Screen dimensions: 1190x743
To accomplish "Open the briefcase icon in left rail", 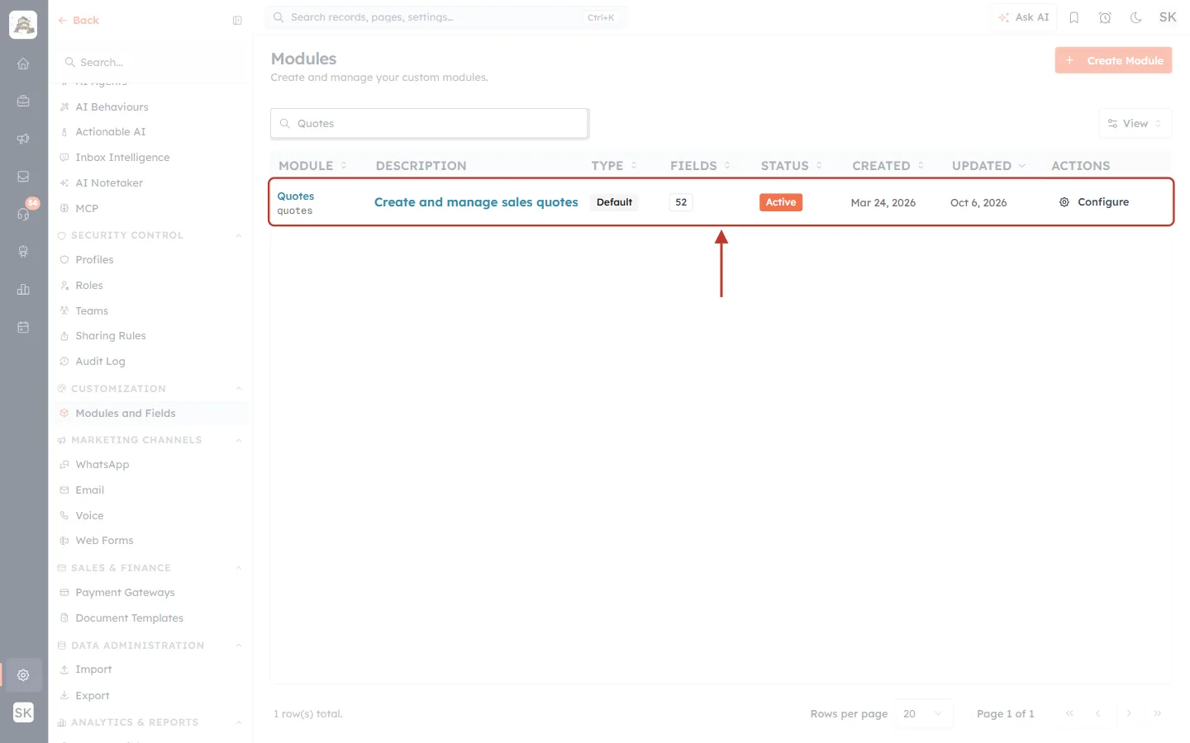I will click(x=23, y=101).
